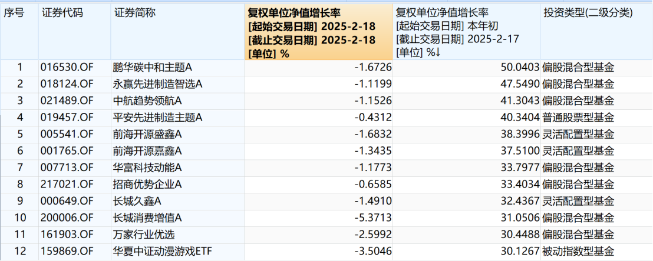The image size is (653, 261).
Task: Click the fund name 长城消费增值A
Action: click(147, 217)
